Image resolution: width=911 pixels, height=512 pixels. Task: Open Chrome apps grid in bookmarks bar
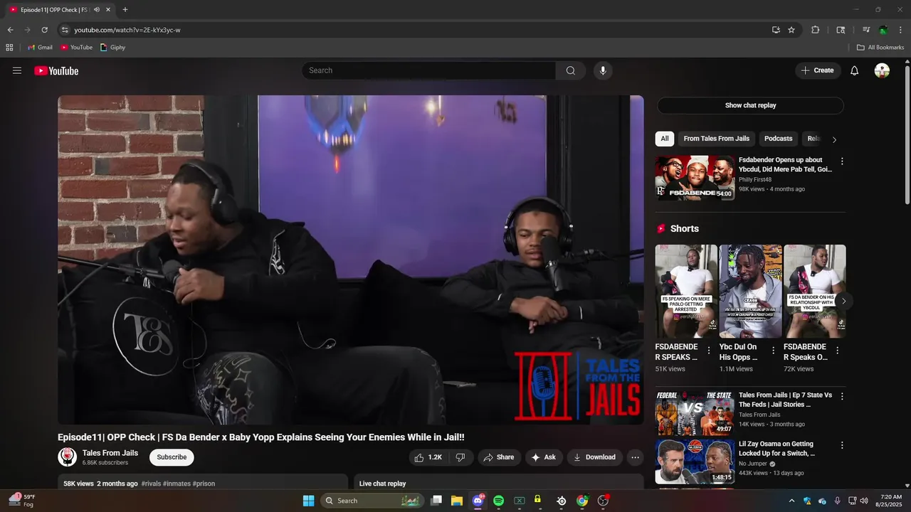click(9, 48)
